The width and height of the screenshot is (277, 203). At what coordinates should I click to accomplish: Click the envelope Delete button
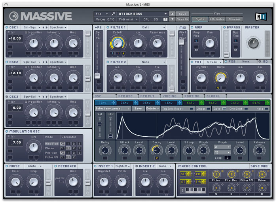[x=152, y=109]
